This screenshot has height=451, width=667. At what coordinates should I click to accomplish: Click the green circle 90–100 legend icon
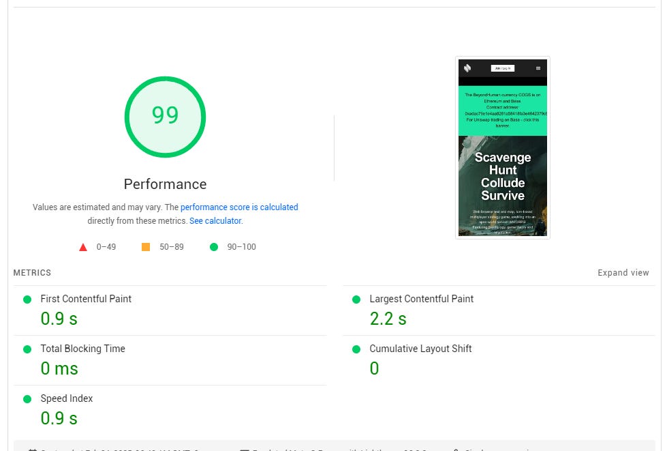(214, 247)
